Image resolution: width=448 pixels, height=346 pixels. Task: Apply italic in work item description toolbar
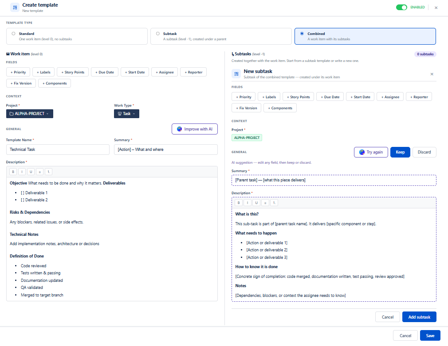[x=22, y=172]
